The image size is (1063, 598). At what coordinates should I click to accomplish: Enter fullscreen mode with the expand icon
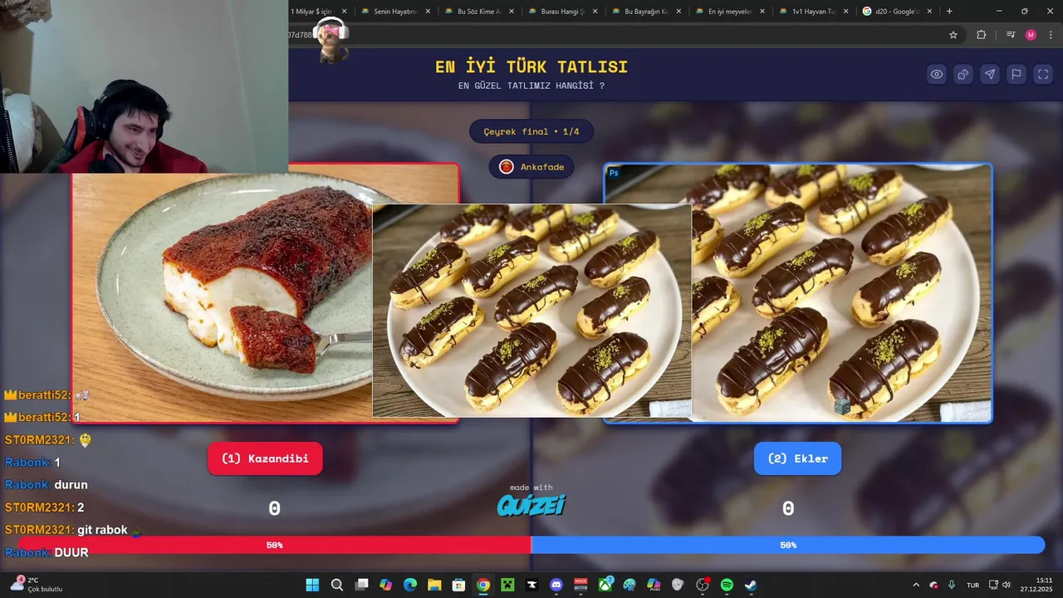pyautogui.click(x=1043, y=74)
